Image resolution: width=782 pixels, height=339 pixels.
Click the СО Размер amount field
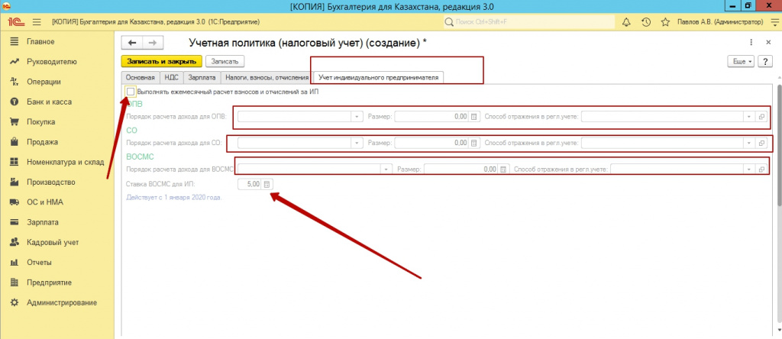click(x=432, y=143)
